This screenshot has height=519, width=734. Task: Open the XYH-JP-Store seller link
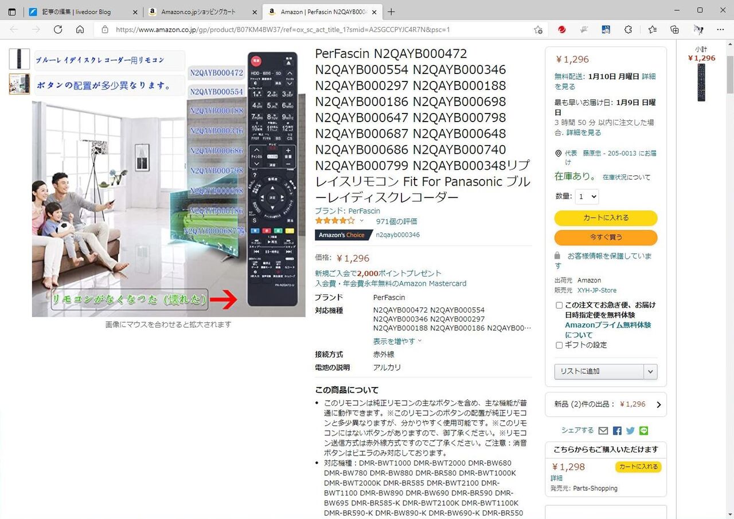coord(597,291)
